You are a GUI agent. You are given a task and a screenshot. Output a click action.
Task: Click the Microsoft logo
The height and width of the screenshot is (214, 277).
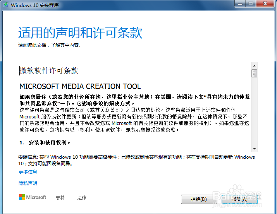pos(33,197)
